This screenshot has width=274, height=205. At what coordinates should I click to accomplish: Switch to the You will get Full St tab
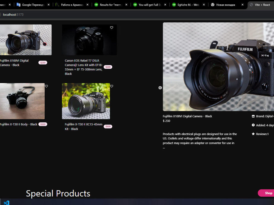pyautogui.click(x=150, y=5)
